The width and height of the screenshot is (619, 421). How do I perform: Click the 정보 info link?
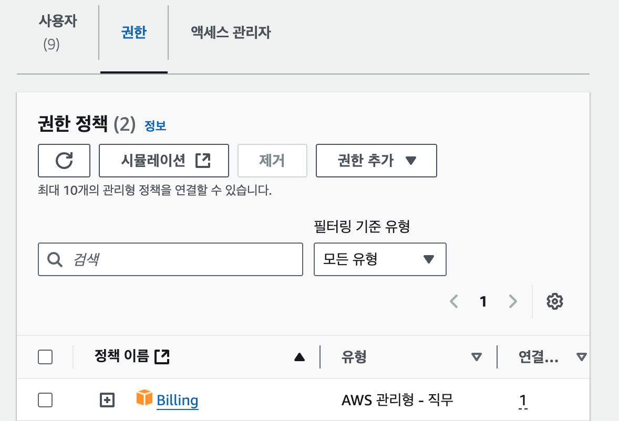[x=155, y=126]
